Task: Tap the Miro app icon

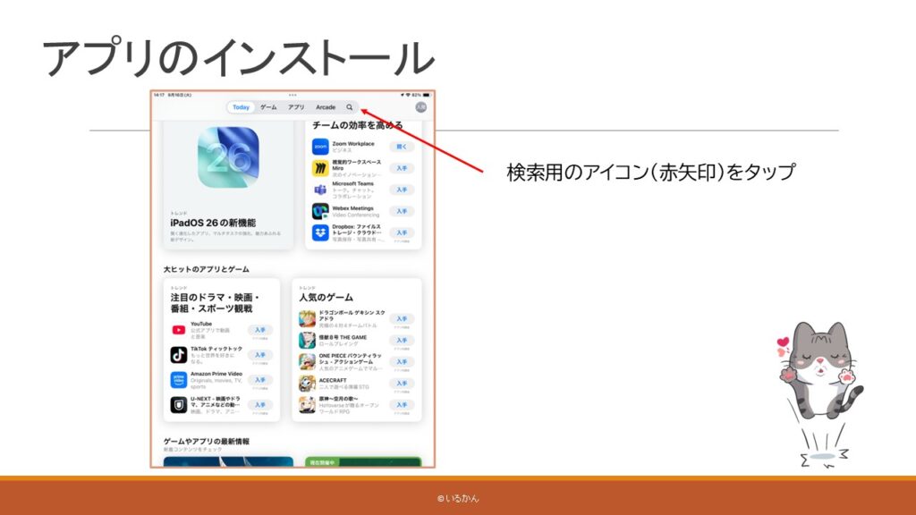Action: pos(320,168)
